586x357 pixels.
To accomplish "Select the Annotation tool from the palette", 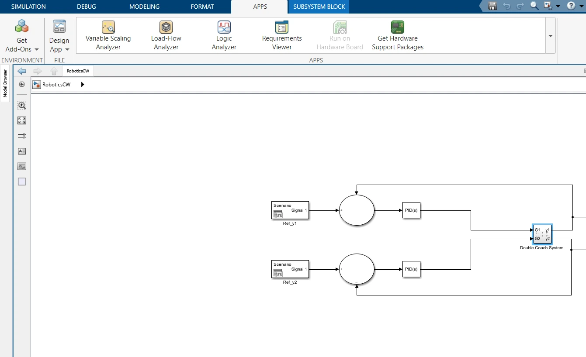I will [x=21, y=151].
